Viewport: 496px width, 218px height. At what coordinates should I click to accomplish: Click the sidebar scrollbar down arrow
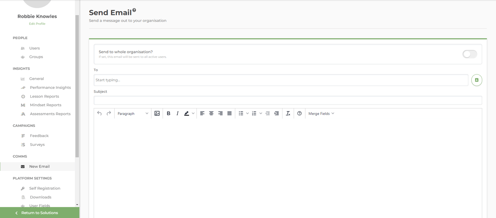[77, 205]
